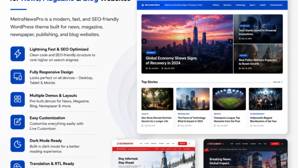The height and width of the screenshot is (168, 298).
Task: Click the MetroNewsPro logo in dark demo
Action: pos(216,144)
